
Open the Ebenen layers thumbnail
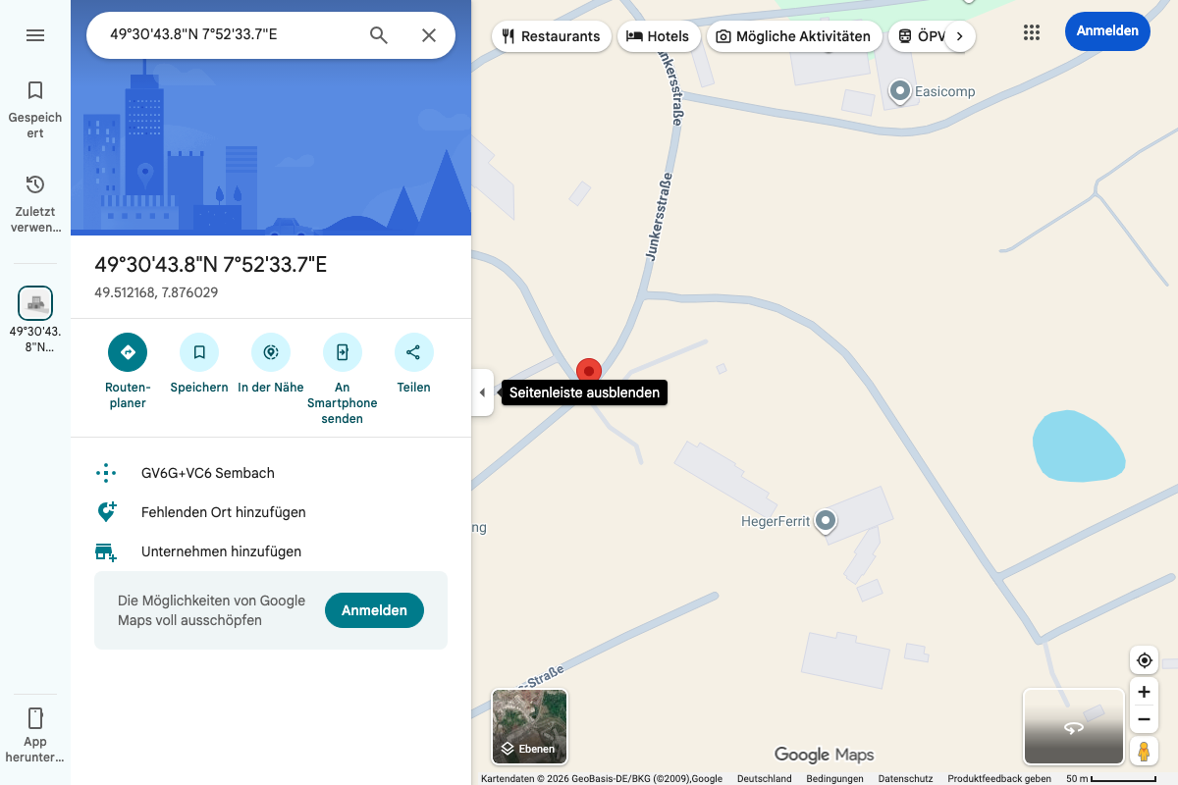(x=529, y=727)
